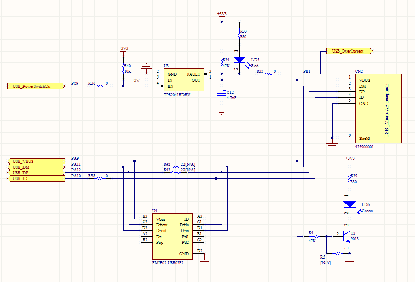Screen dimensions: 415x282
Task: Select the R36 zero-ohm resistor
Action: click(x=101, y=86)
